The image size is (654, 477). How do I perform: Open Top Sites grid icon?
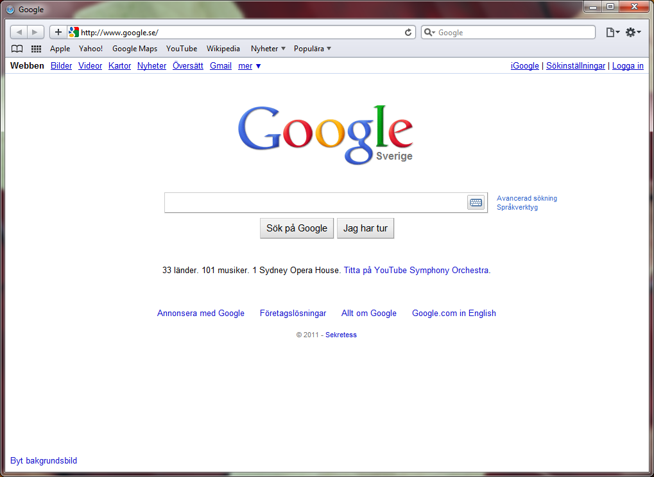37,49
